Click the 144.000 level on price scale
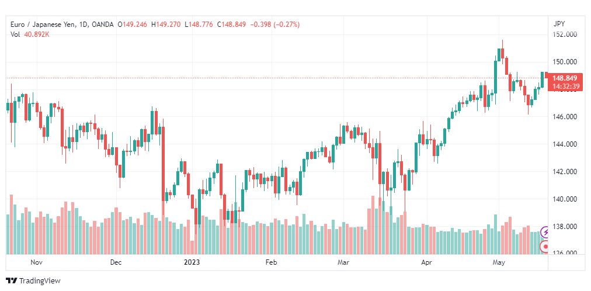Viewport: 591px width, 291px height. pos(564,144)
